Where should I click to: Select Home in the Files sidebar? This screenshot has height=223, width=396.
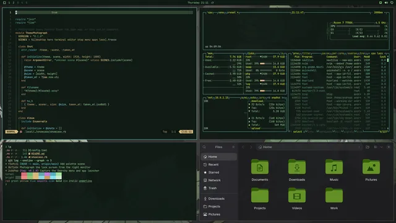(x=218, y=157)
